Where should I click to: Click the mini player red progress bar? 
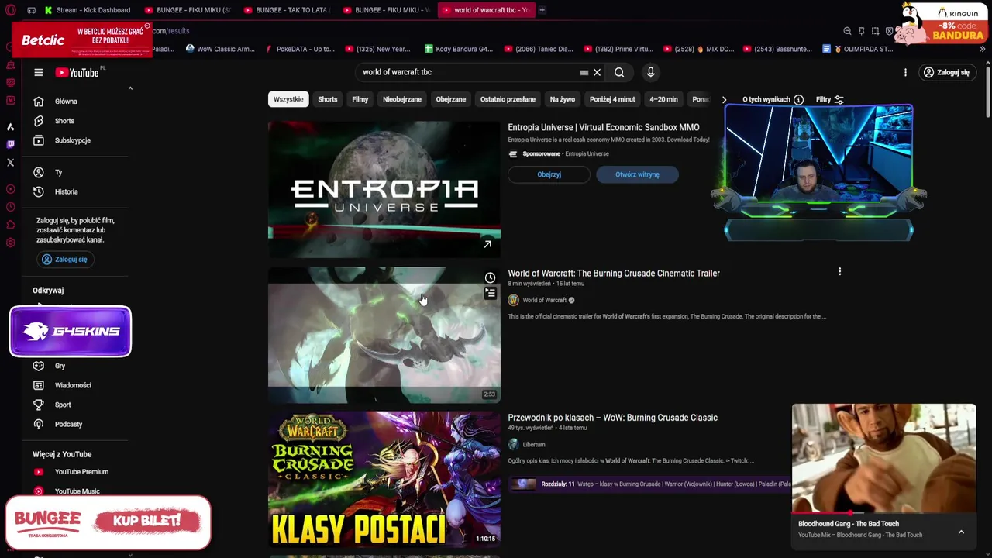[x=883, y=513]
